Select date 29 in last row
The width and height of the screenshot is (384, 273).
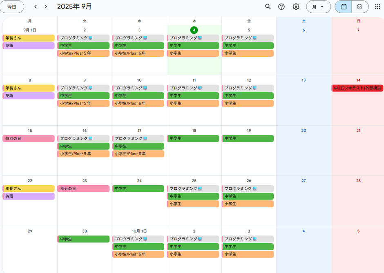point(30,231)
